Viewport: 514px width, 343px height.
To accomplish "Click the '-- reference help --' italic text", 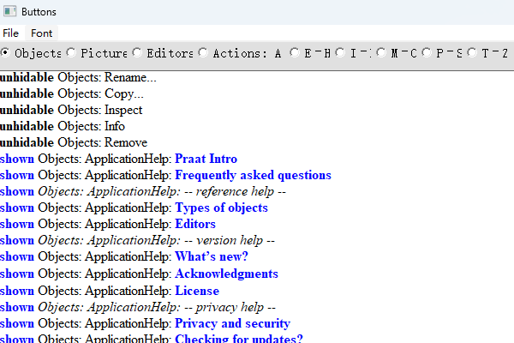I will pos(235,192).
